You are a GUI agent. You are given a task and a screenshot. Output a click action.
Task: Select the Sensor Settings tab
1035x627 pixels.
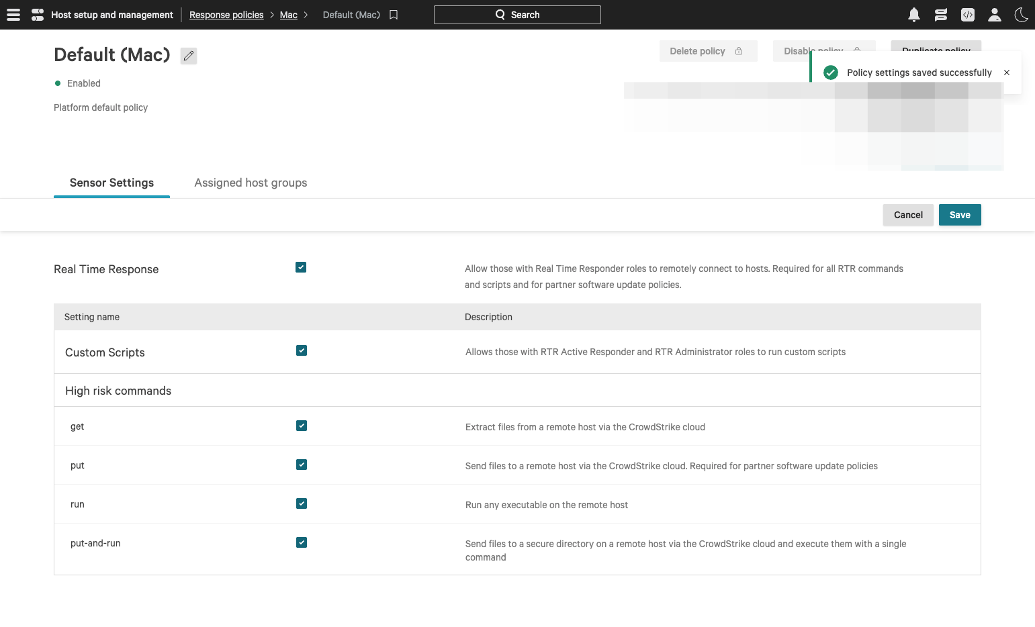click(111, 183)
